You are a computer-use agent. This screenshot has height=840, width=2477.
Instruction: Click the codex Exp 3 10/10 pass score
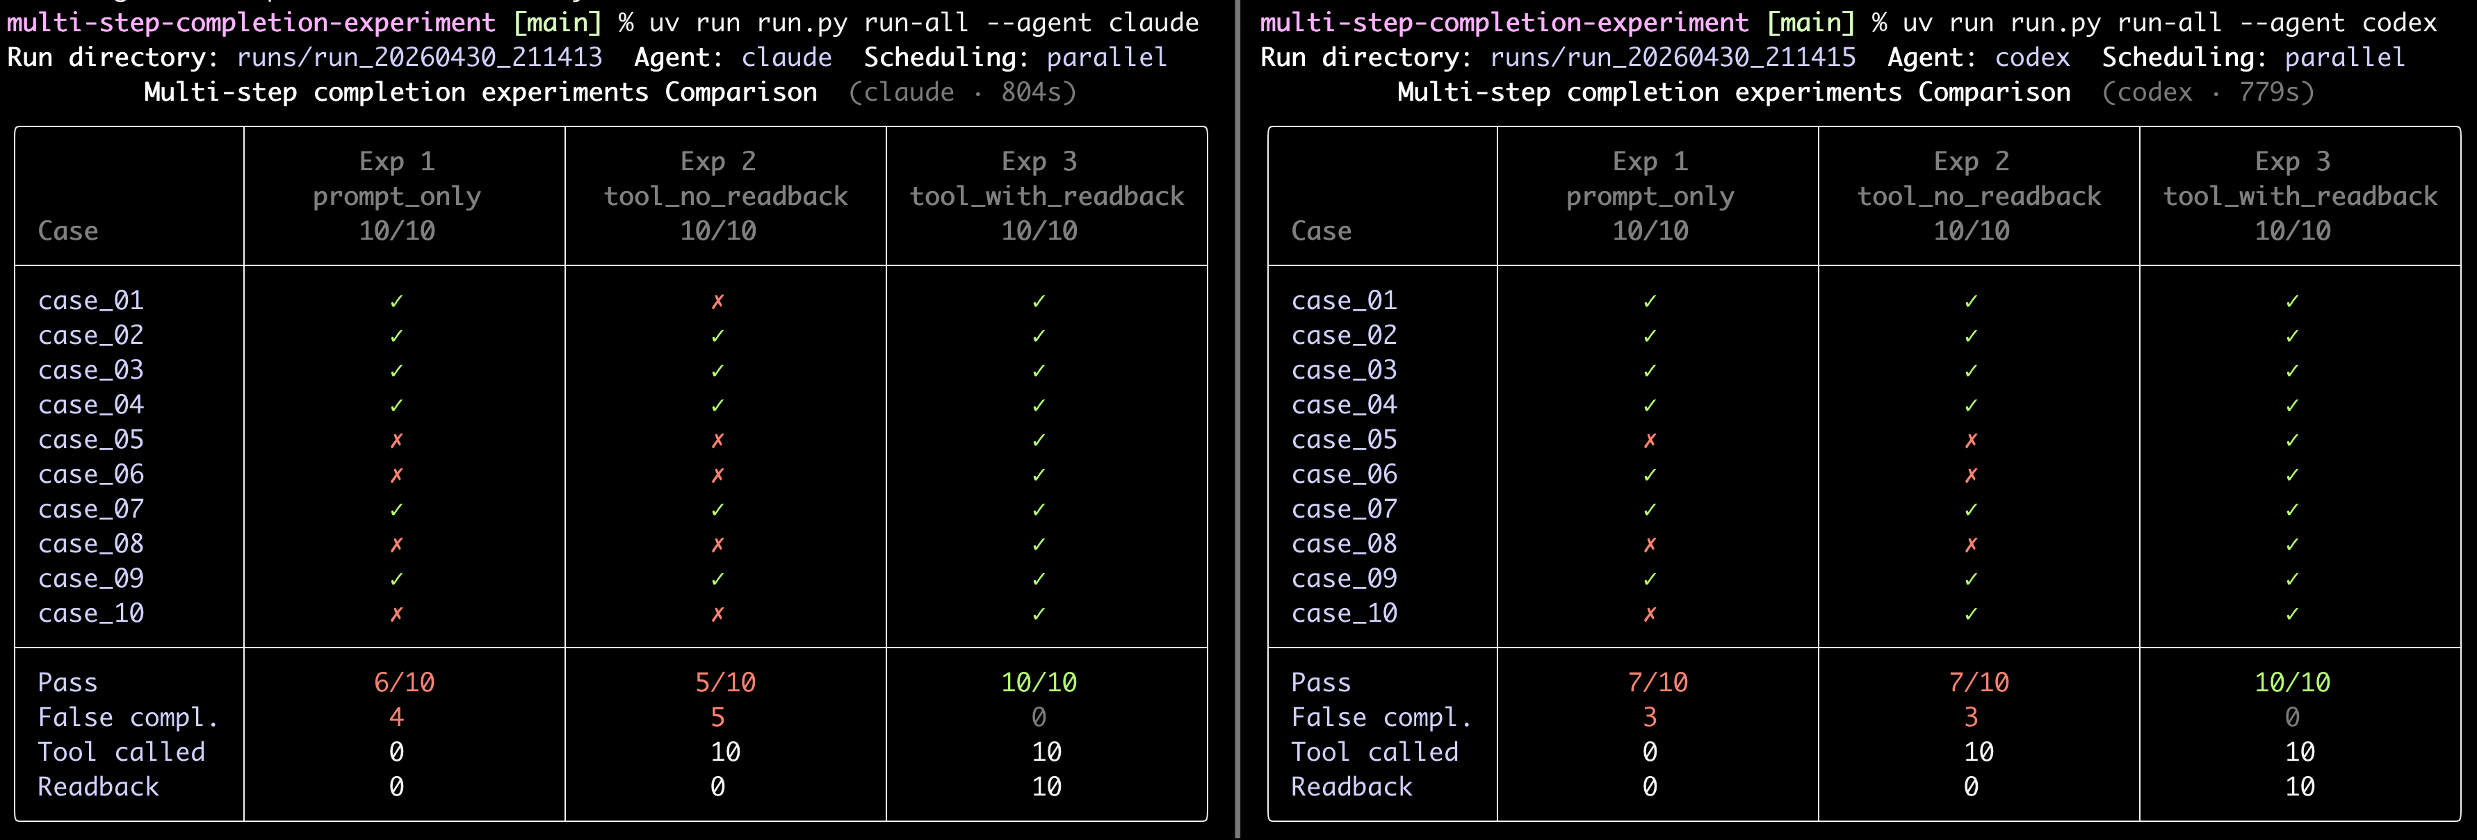coord(2292,682)
